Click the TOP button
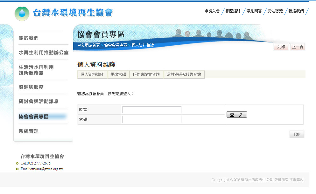Screen dimensions: 316x194 point(297,134)
